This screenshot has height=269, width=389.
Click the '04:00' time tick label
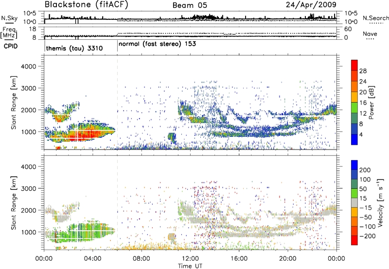click(92, 259)
